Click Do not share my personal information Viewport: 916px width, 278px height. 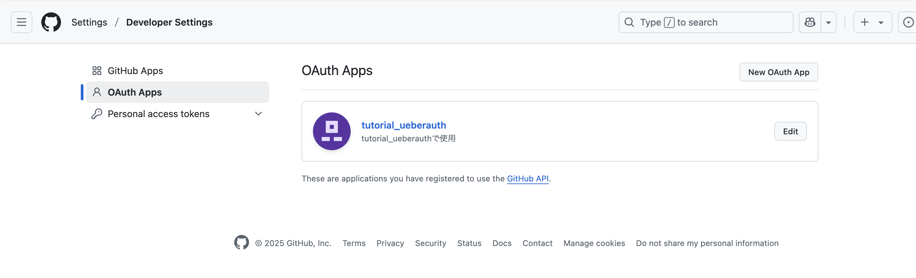click(707, 243)
